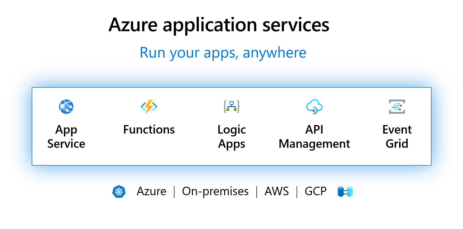This screenshot has height=229, width=463.
Task: Select the API Management label
Action: tap(314, 137)
